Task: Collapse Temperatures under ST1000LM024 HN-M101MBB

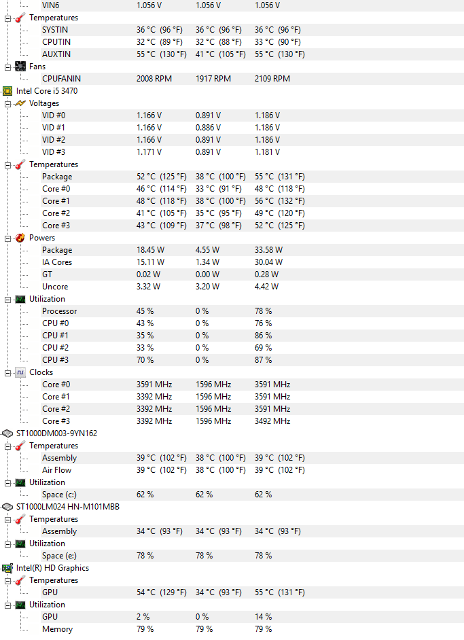Action: 8,519
